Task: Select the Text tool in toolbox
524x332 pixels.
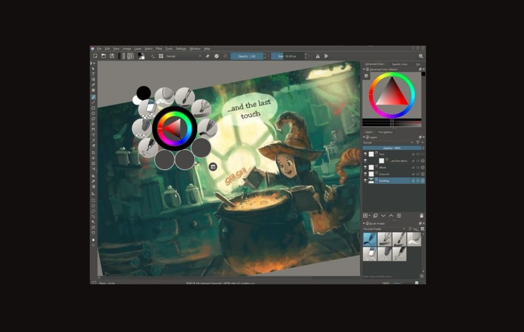Action: point(93,74)
